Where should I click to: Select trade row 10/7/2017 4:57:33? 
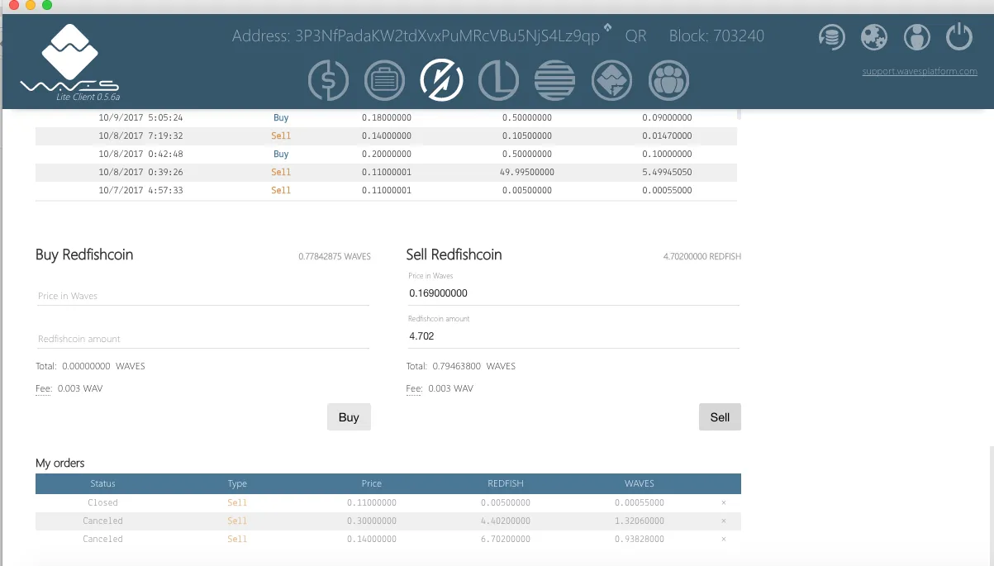pos(386,191)
